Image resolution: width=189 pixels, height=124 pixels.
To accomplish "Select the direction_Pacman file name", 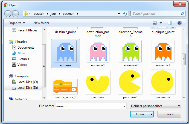I will (130, 34).
